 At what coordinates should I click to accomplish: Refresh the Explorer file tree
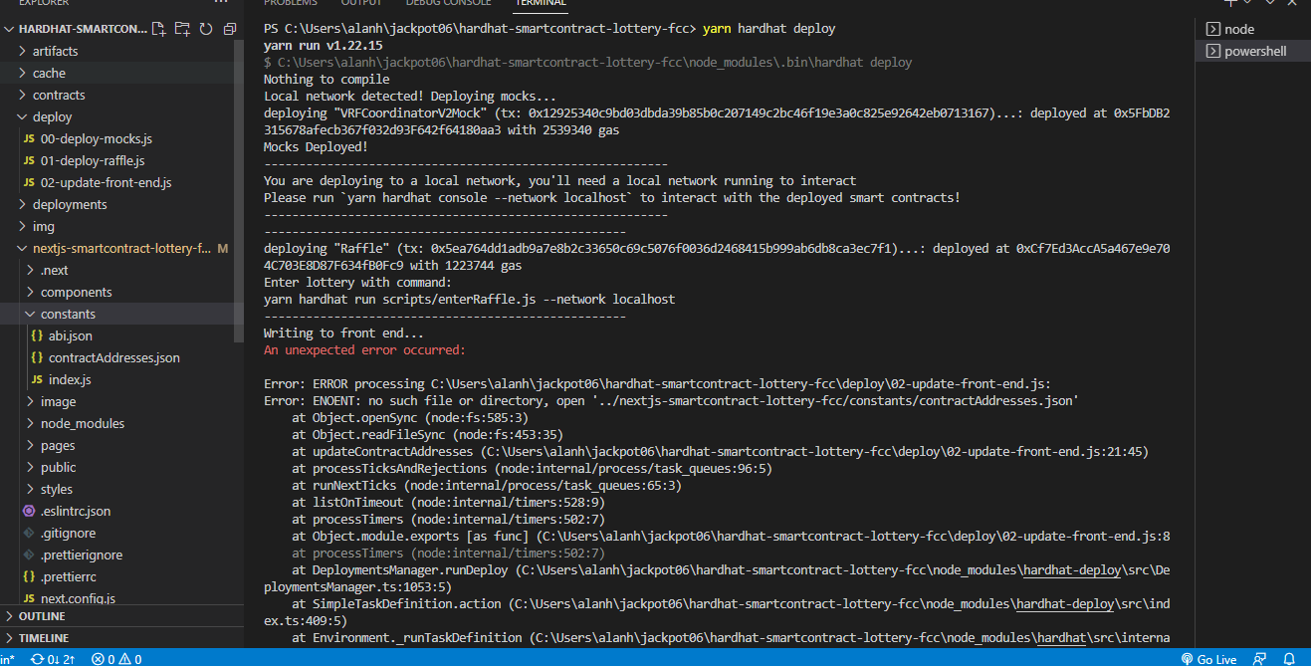[x=206, y=29]
